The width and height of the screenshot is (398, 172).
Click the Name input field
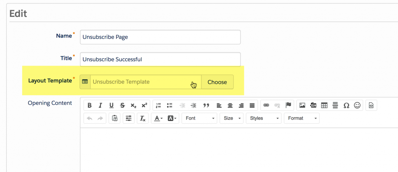tap(160, 37)
